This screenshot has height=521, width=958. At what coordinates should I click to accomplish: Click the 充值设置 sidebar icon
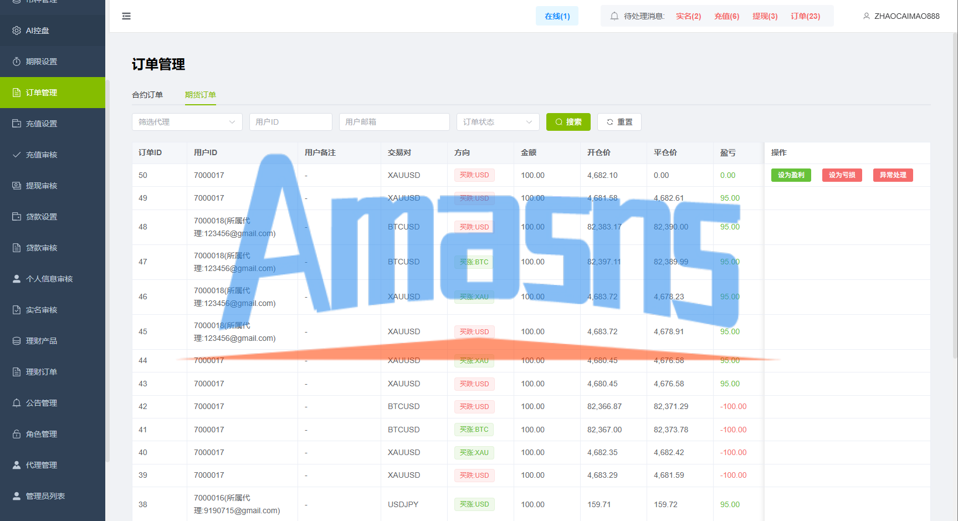tap(17, 124)
